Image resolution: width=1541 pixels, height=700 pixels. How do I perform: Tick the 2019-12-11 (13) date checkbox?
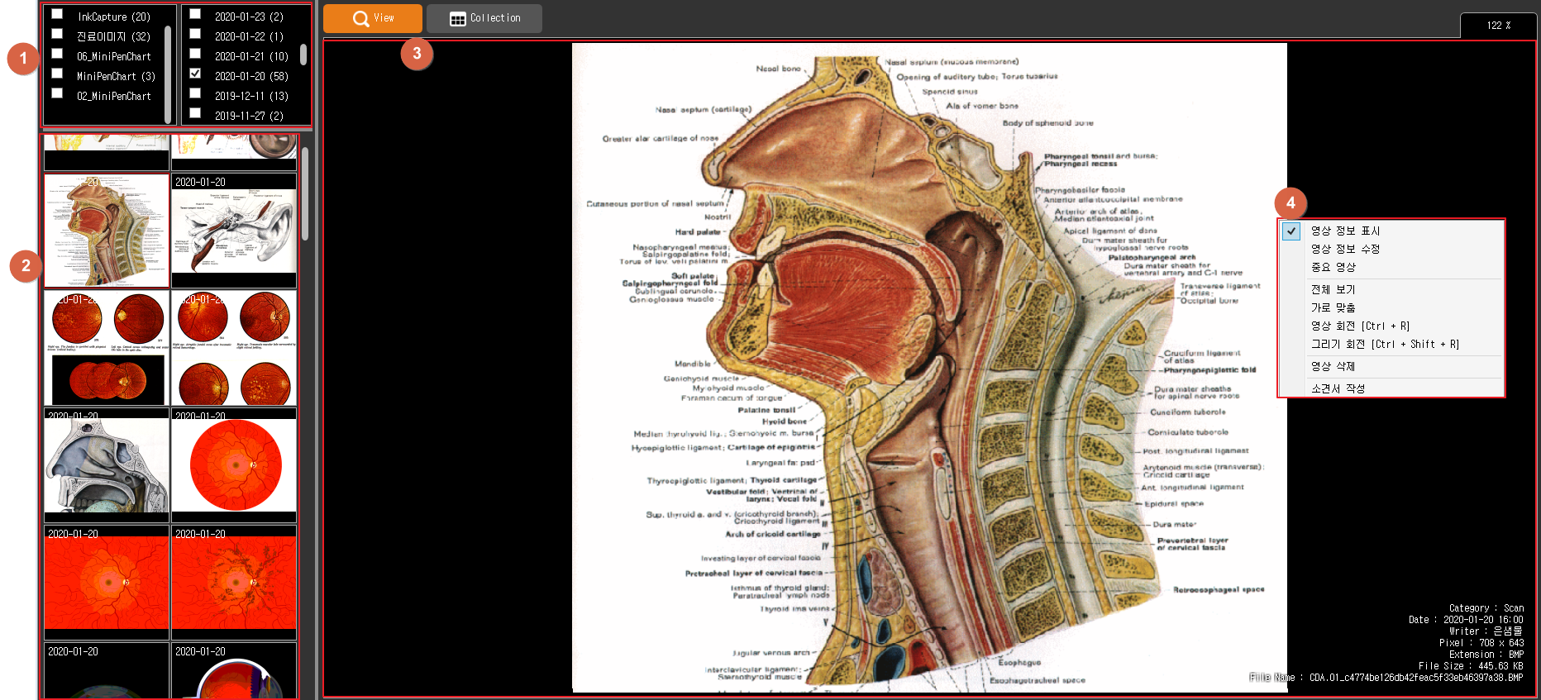coord(195,93)
